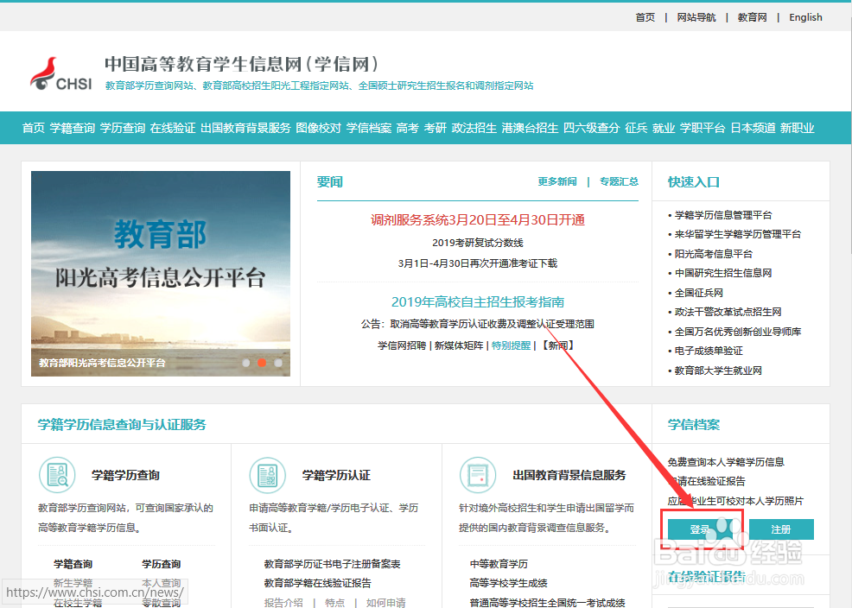This screenshot has width=852, height=608.
Task: Open 特点 link under 学籍在线验证报告
Action: coord(334,602)
